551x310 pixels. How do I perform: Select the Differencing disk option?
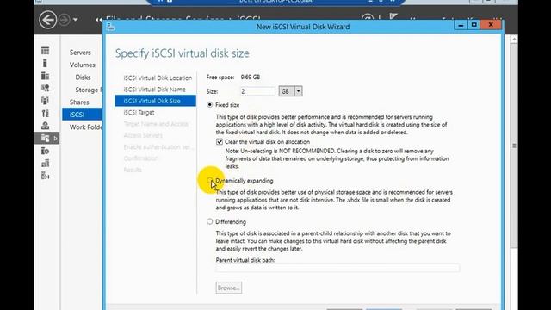(x=210, y=221)
